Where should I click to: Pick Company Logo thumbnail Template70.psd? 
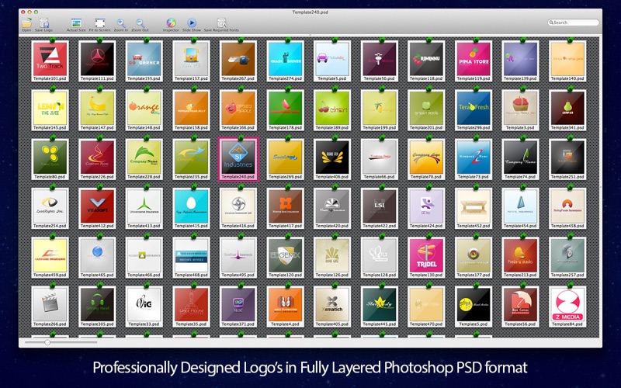[x=426, y=158]
